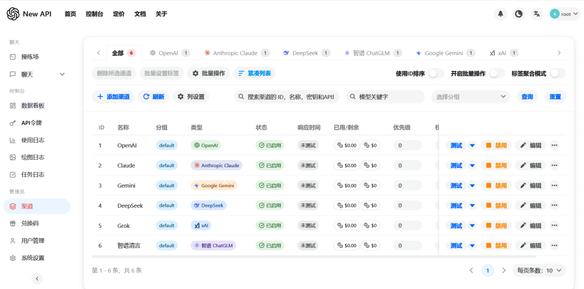Click the notification bell icon
Viewport: 584px width, 289px height.
[x=500, y=14]
